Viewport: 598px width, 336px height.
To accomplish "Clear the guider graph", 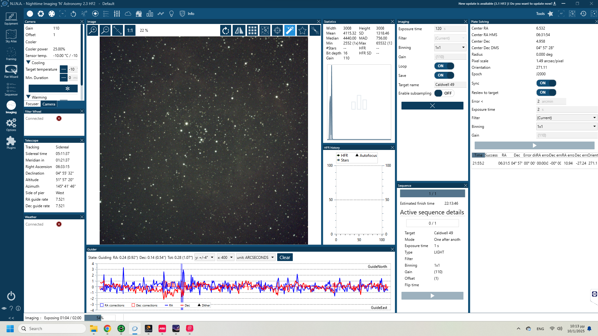I will click(284, 257).
